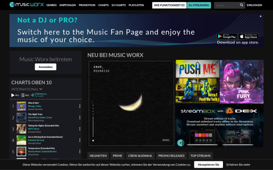This screenshot has height=170, width=273.
Task: Click label Sirup Music
Action: 33,155
